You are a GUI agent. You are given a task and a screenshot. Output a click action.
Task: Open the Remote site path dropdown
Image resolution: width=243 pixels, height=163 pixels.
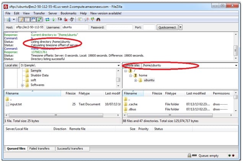coord(236,65)
